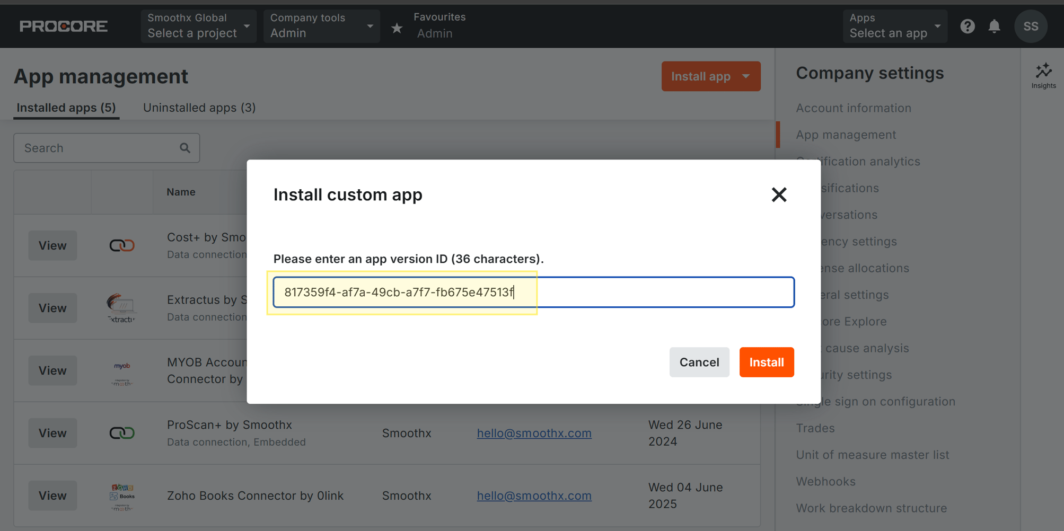Expand the Smoothx Global project selector
The height and width of the screenshot is (531, 1064).
click(199, 26)
